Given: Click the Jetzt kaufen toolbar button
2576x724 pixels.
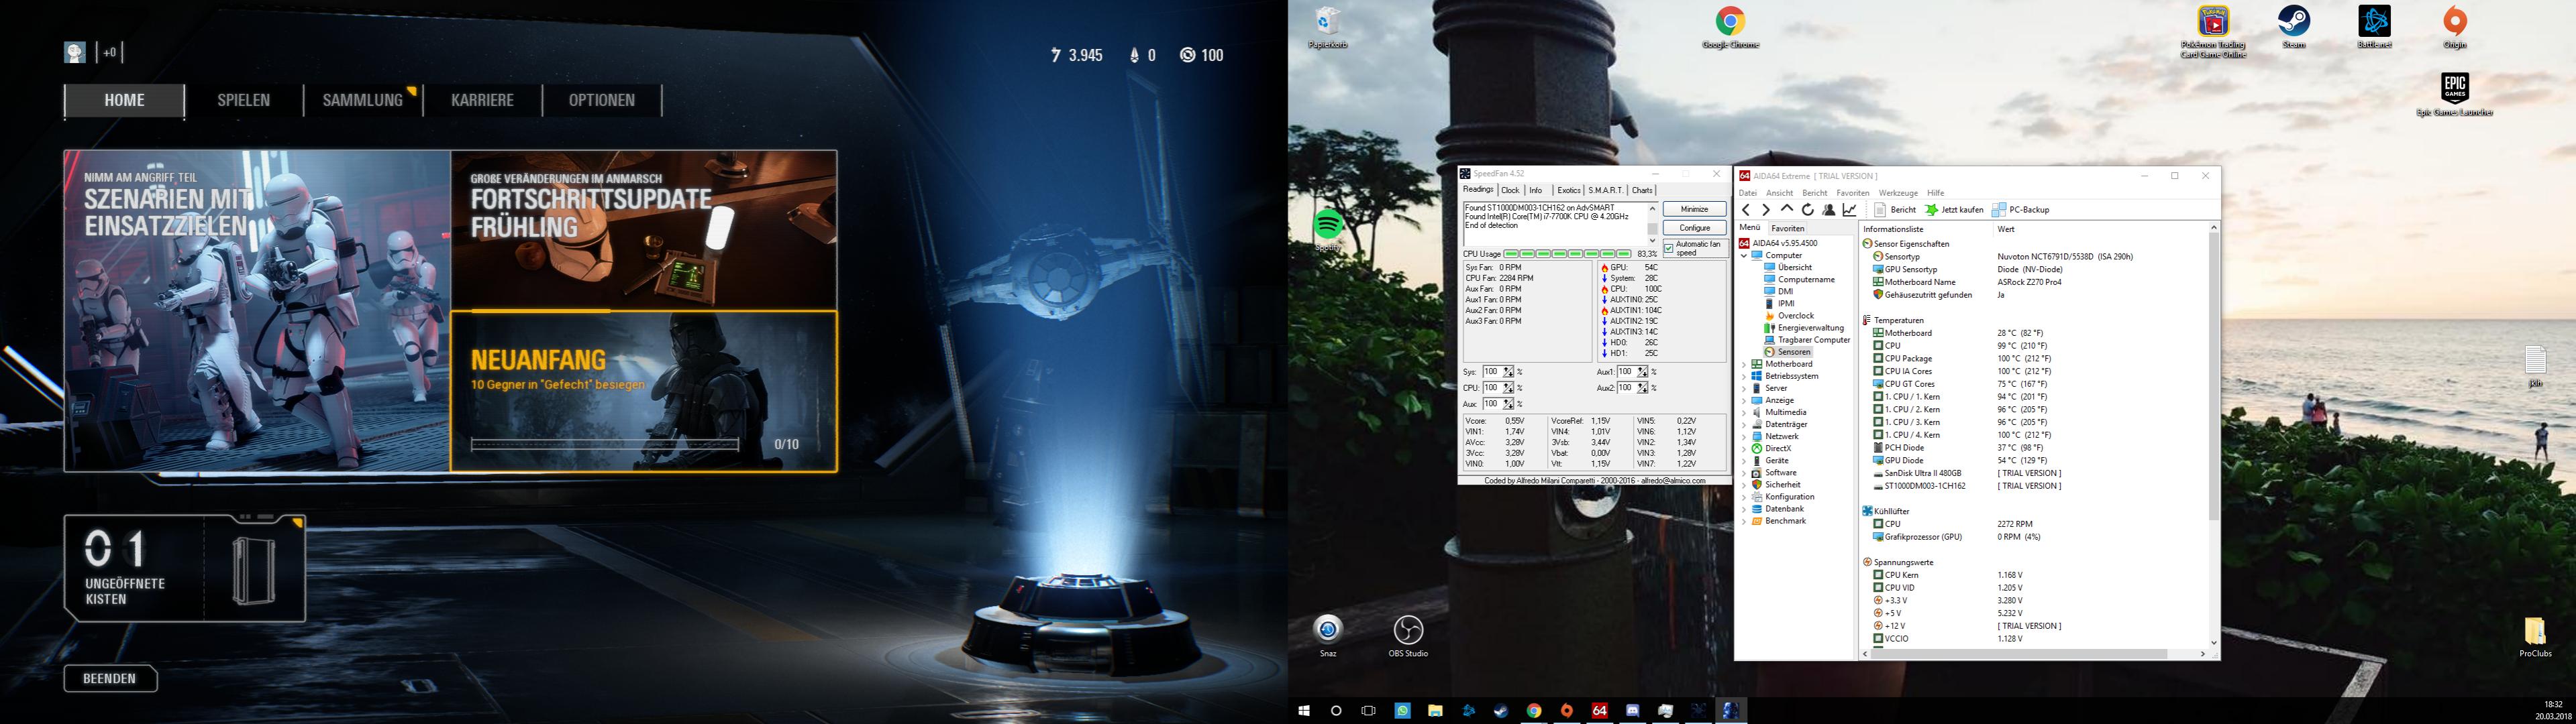Looking at the screenshot, I should (x=1954, y=210).
